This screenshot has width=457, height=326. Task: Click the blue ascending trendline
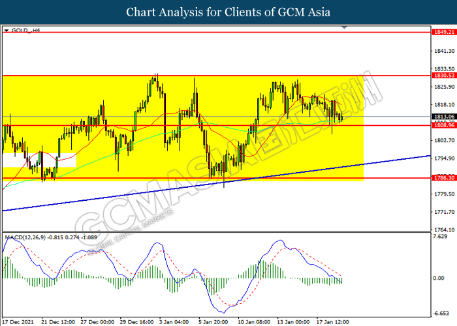216,183
